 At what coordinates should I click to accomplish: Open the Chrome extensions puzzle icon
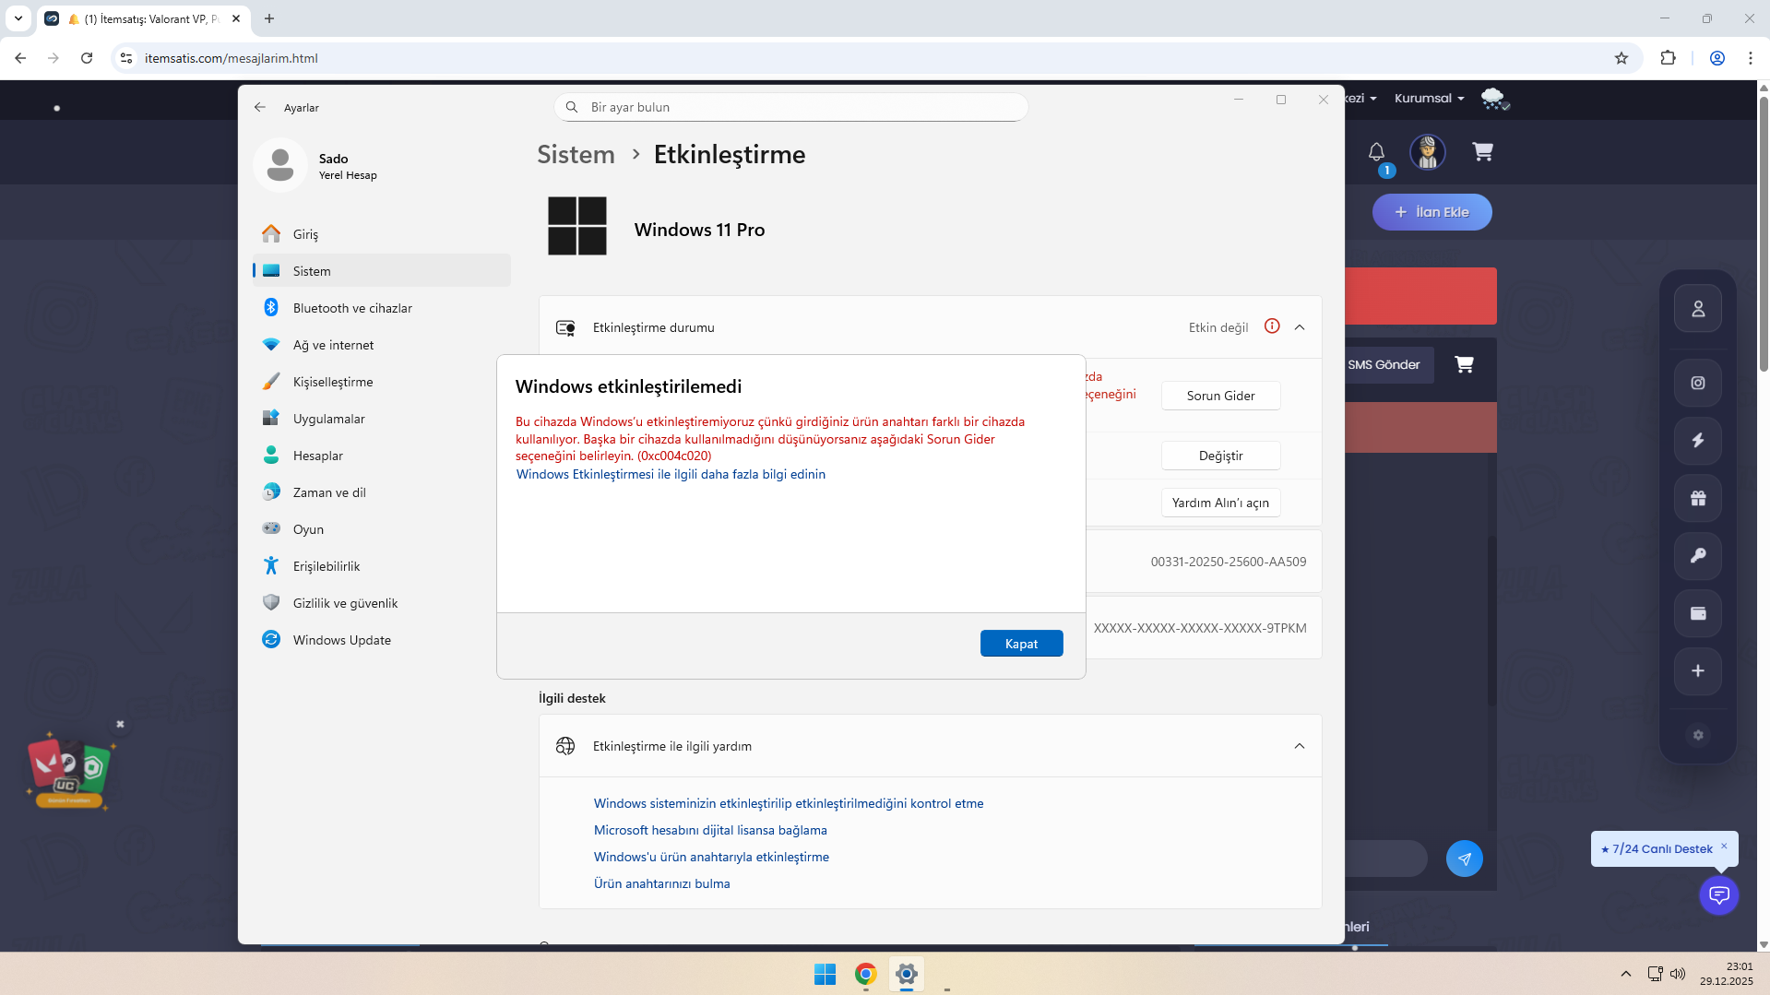pos(1668,58)
